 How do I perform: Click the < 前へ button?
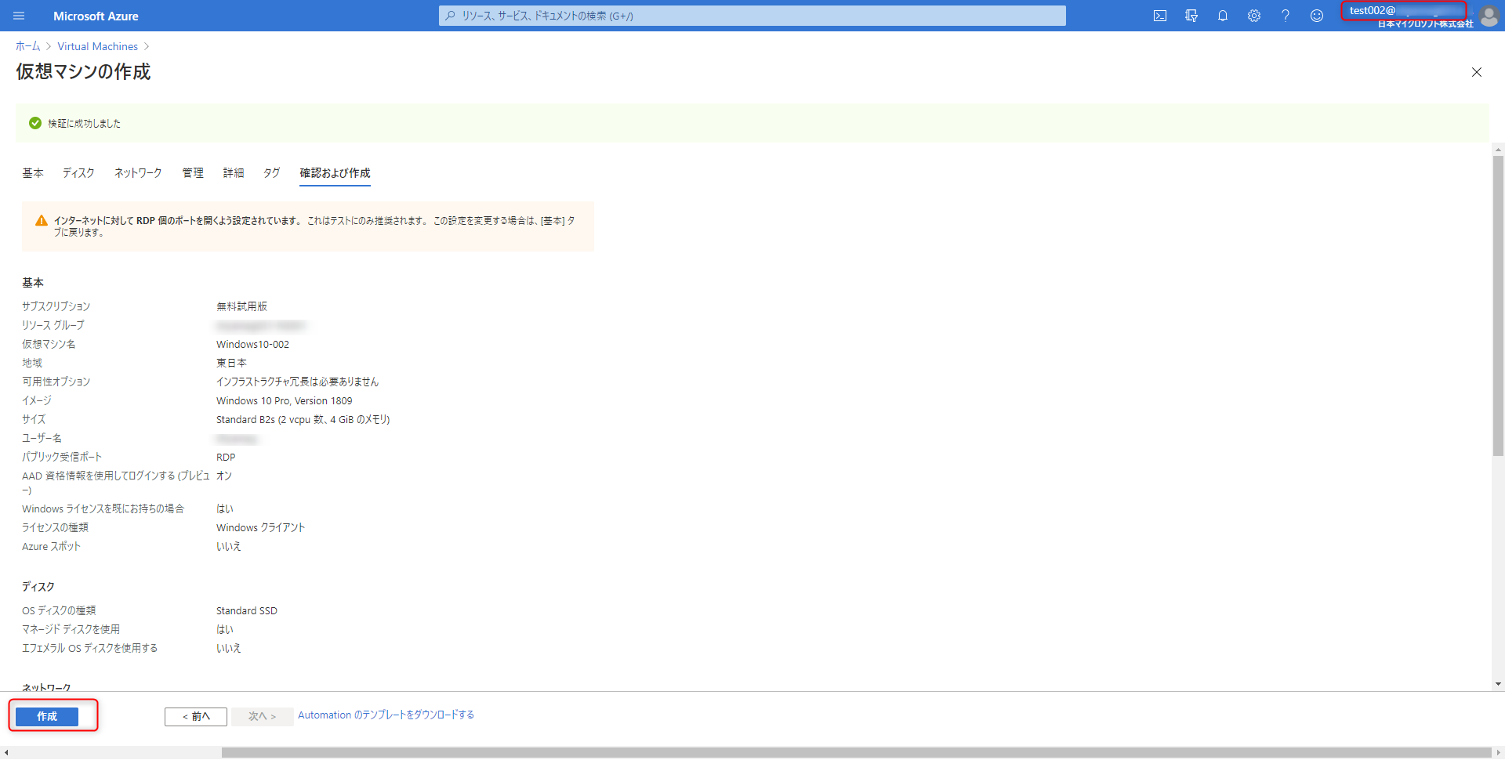pyautogui.click(x=196, y=717)
